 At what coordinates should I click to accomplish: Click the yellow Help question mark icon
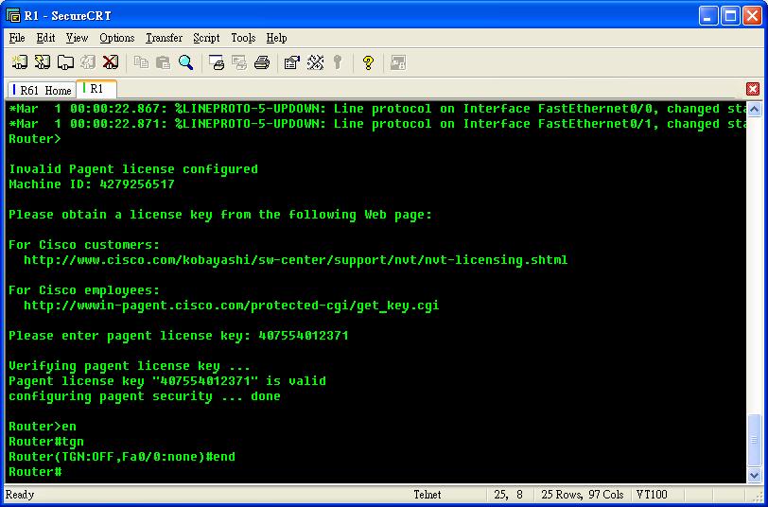click(368, 62)
